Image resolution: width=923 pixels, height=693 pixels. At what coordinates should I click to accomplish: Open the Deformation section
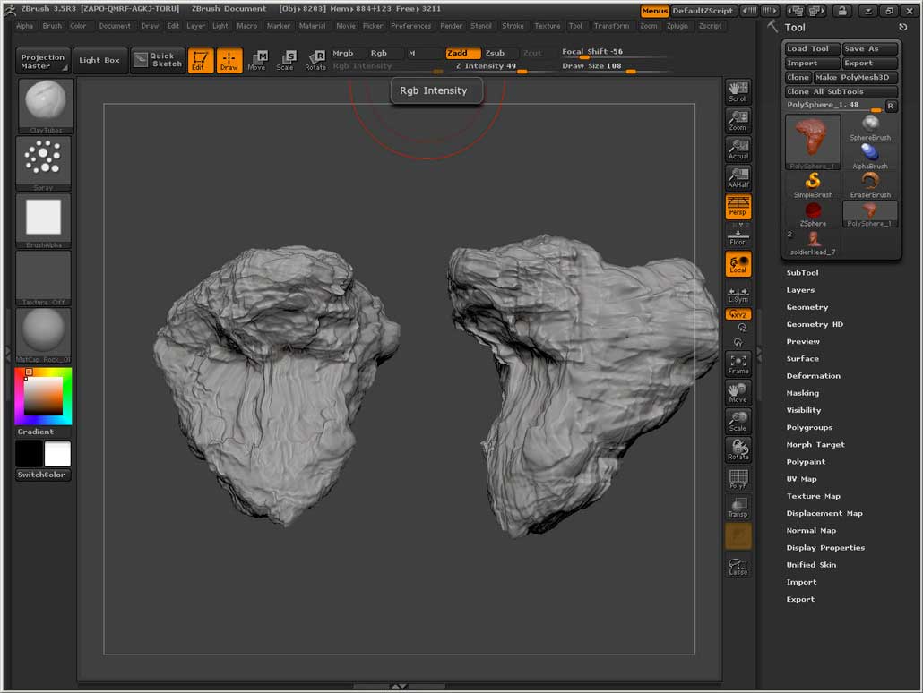pos(813,376)
